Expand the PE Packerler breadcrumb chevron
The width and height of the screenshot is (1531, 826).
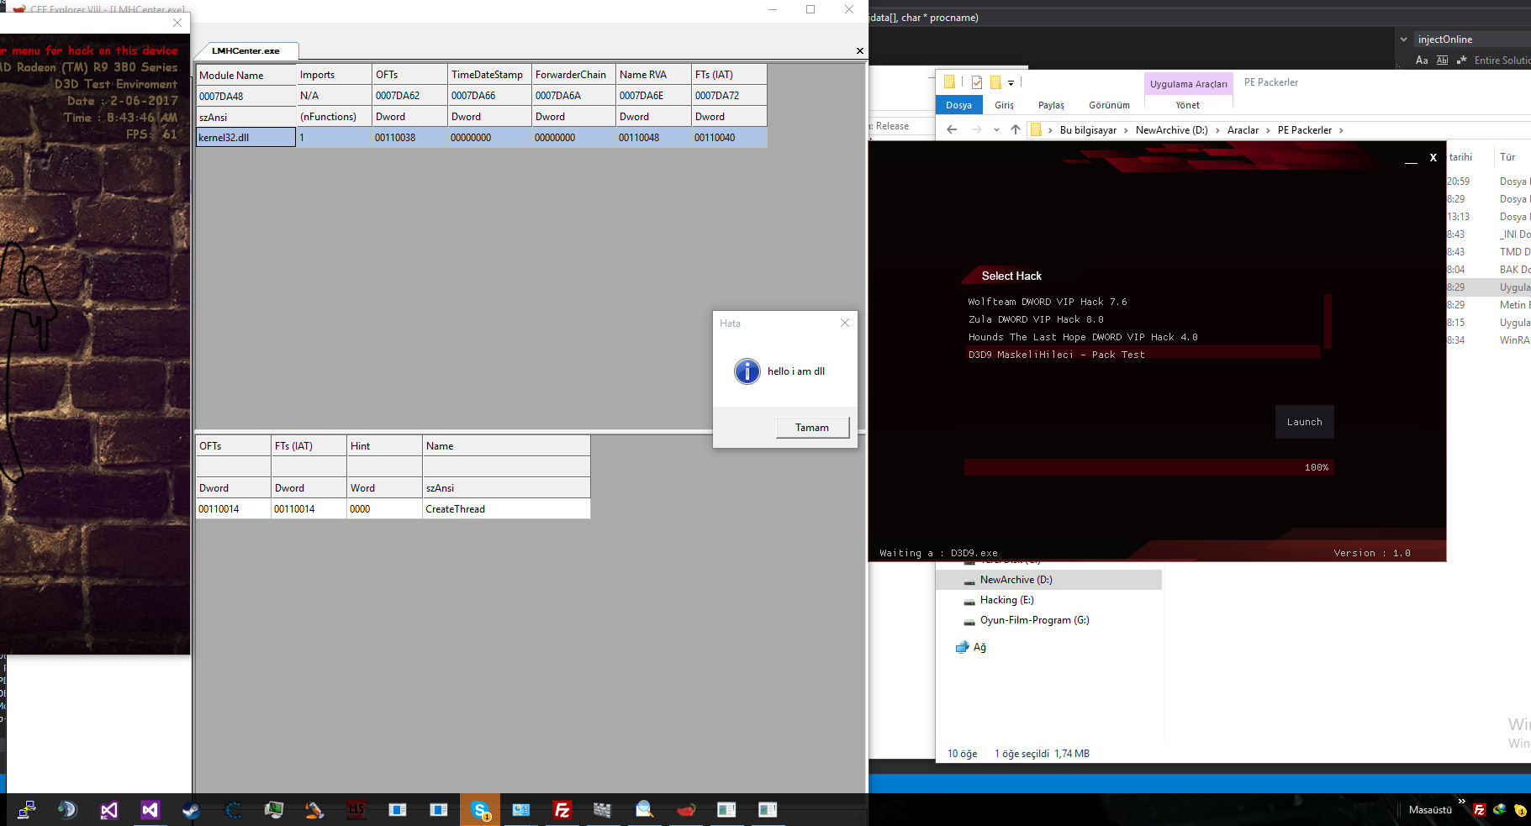pos(1341,130)
